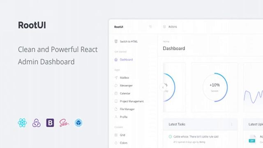Click the carousel previous arrow
The image size is (263, 148).
point(163,87)
